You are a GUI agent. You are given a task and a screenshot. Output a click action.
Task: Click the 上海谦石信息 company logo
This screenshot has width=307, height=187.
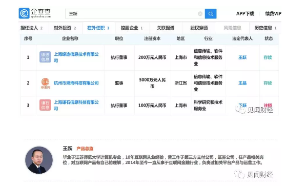pos(45,105)
